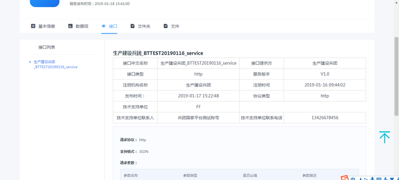Select the 接口 tab
This screenshot has width=399, height=180.
(x=109, y=26)
